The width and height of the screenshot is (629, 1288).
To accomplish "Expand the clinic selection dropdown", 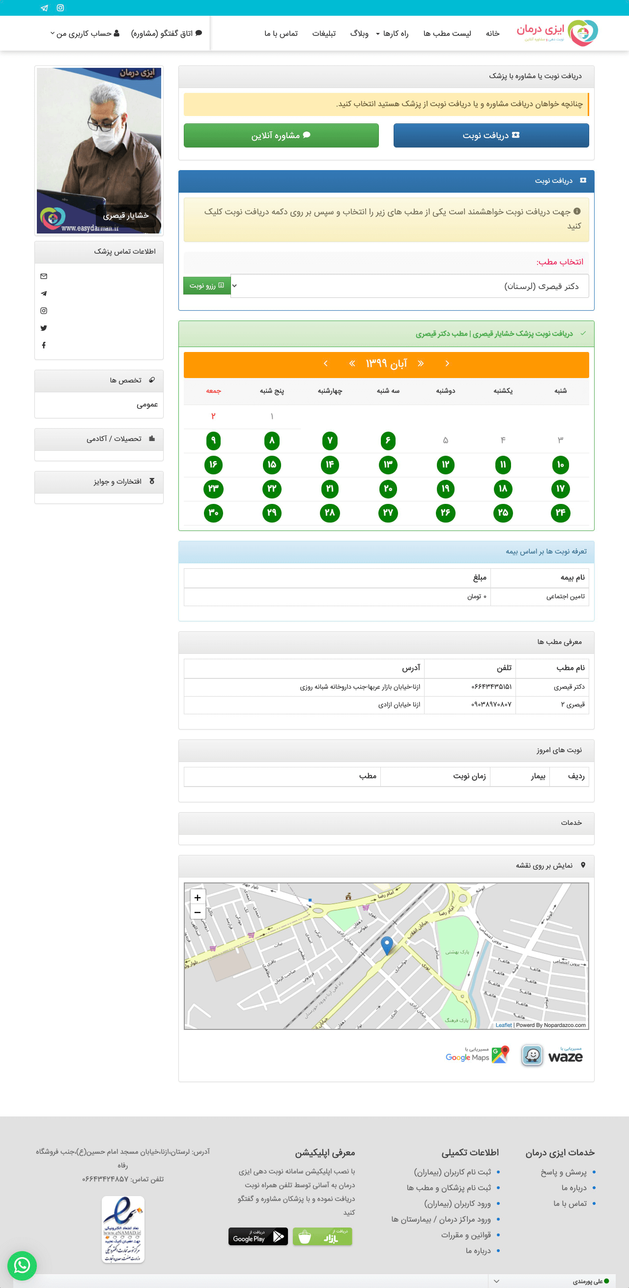I will click(409, 286).
